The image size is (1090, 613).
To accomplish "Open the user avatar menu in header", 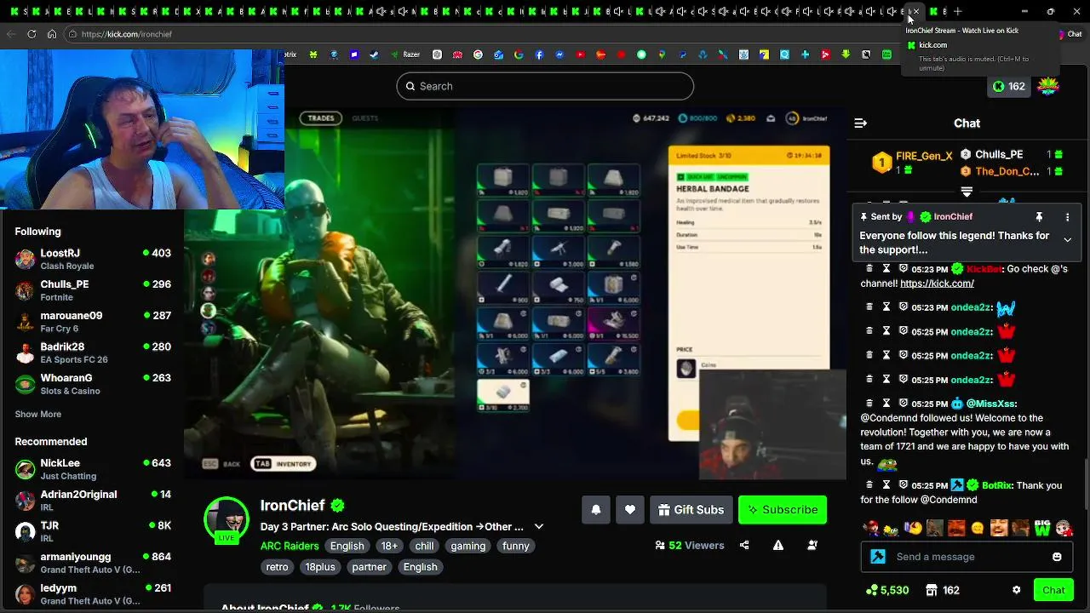I will tap(1048, 86).
